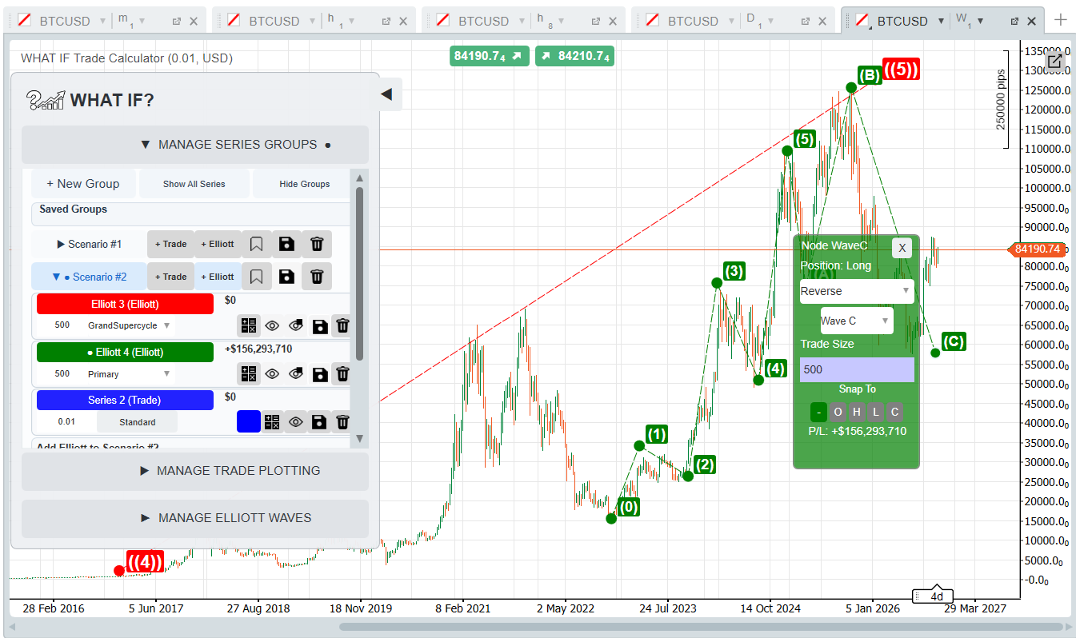Screen dimensions: 1076x638
Task: Bookmark Scenario #2
Action: coord(256,277)
